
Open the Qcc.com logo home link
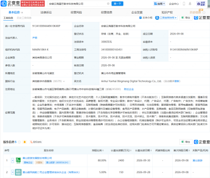pos(10,3)
